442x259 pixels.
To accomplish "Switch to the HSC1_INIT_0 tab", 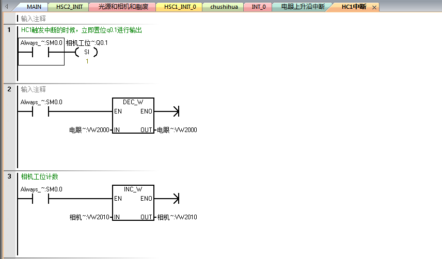I will pyautogui.click(x=179, y=7).
